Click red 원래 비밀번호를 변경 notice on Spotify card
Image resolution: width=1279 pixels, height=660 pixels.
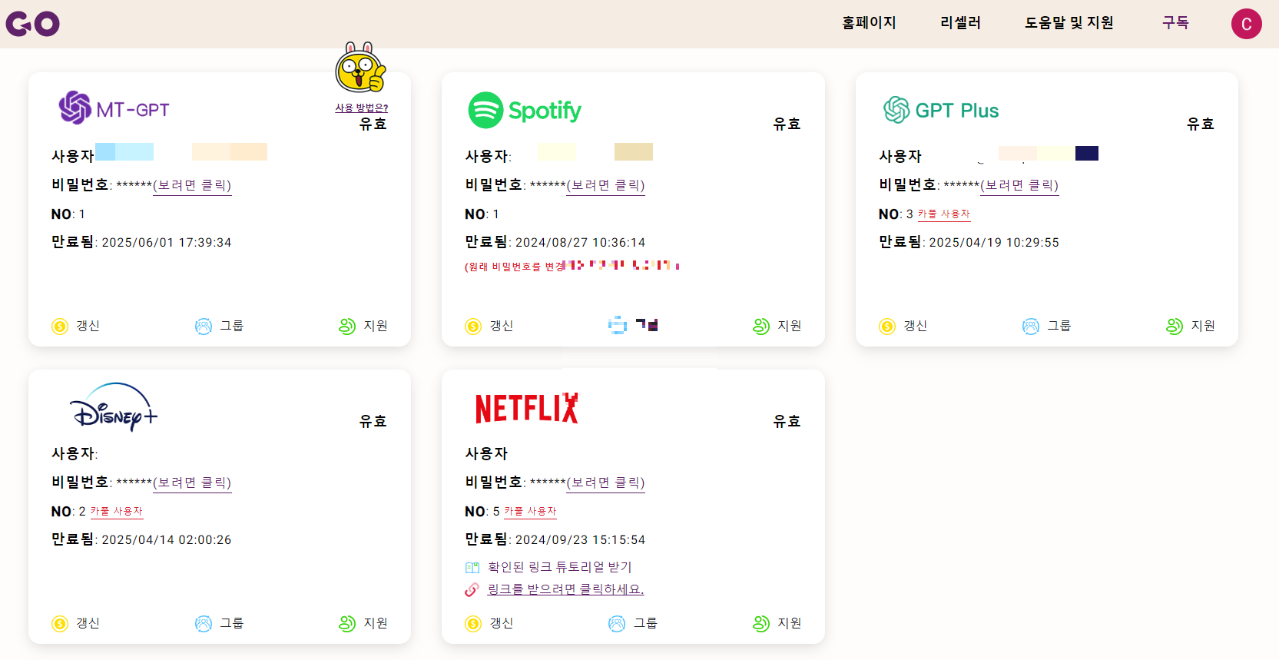[572, 266]
